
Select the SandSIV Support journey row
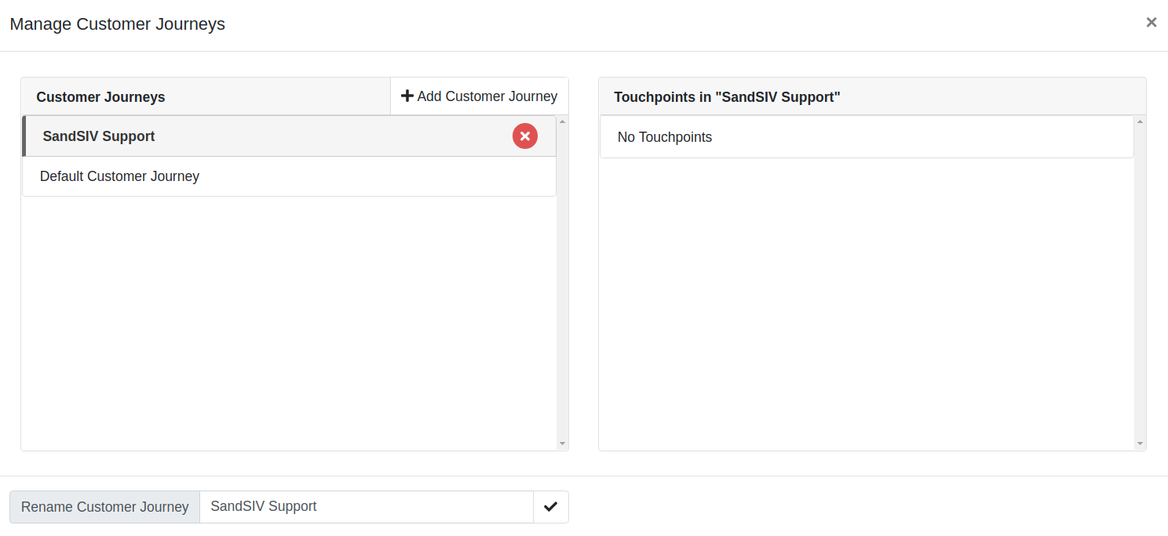click(x=289, y=136)
